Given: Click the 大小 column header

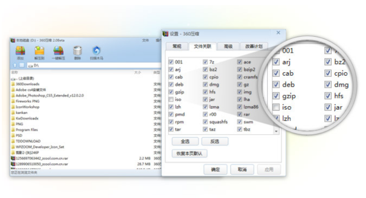Looking at the screenshot, I should pos(137,73).
